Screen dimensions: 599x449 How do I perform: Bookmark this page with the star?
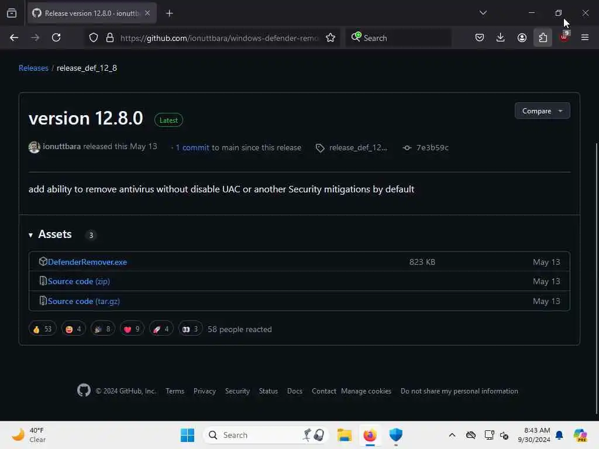coord(331,38)
